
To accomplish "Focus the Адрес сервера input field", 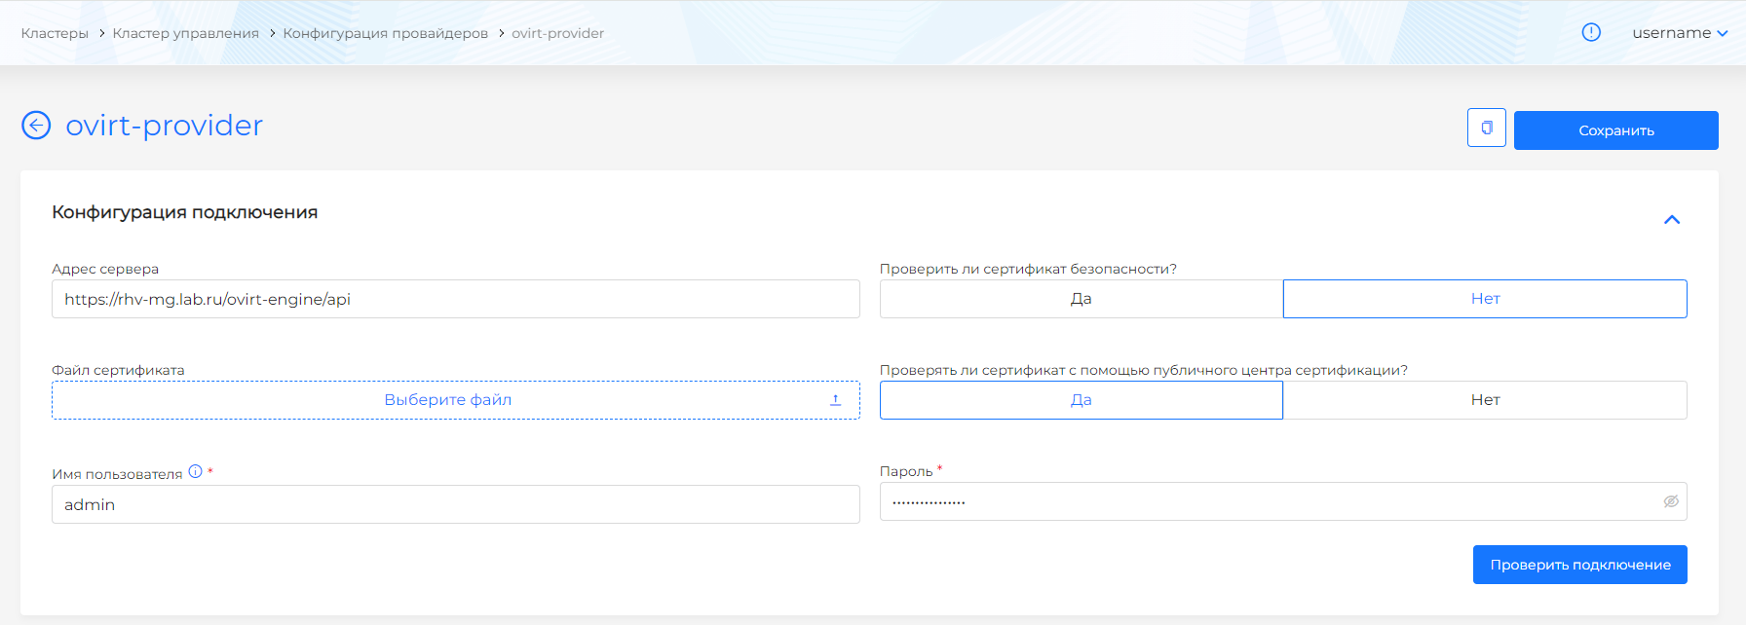I will tap(455, 299).
